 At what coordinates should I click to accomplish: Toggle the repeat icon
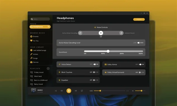point(82,91)
